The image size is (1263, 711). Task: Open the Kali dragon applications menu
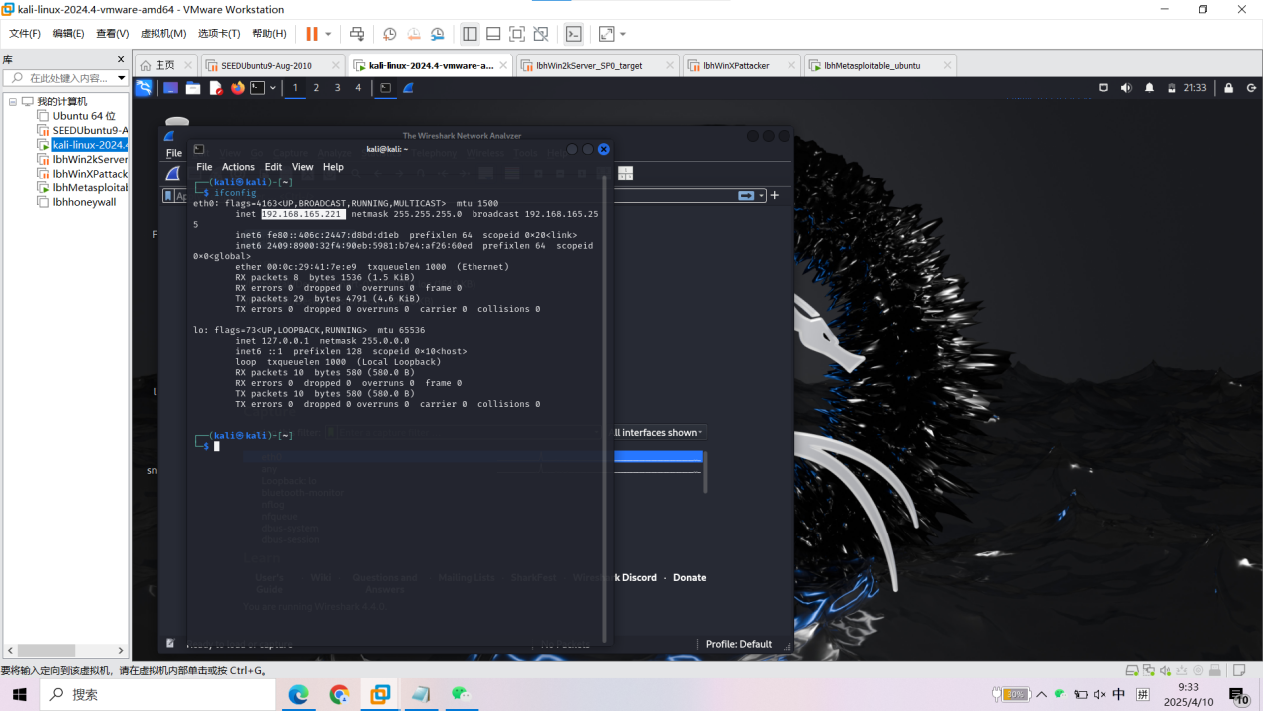144,88
